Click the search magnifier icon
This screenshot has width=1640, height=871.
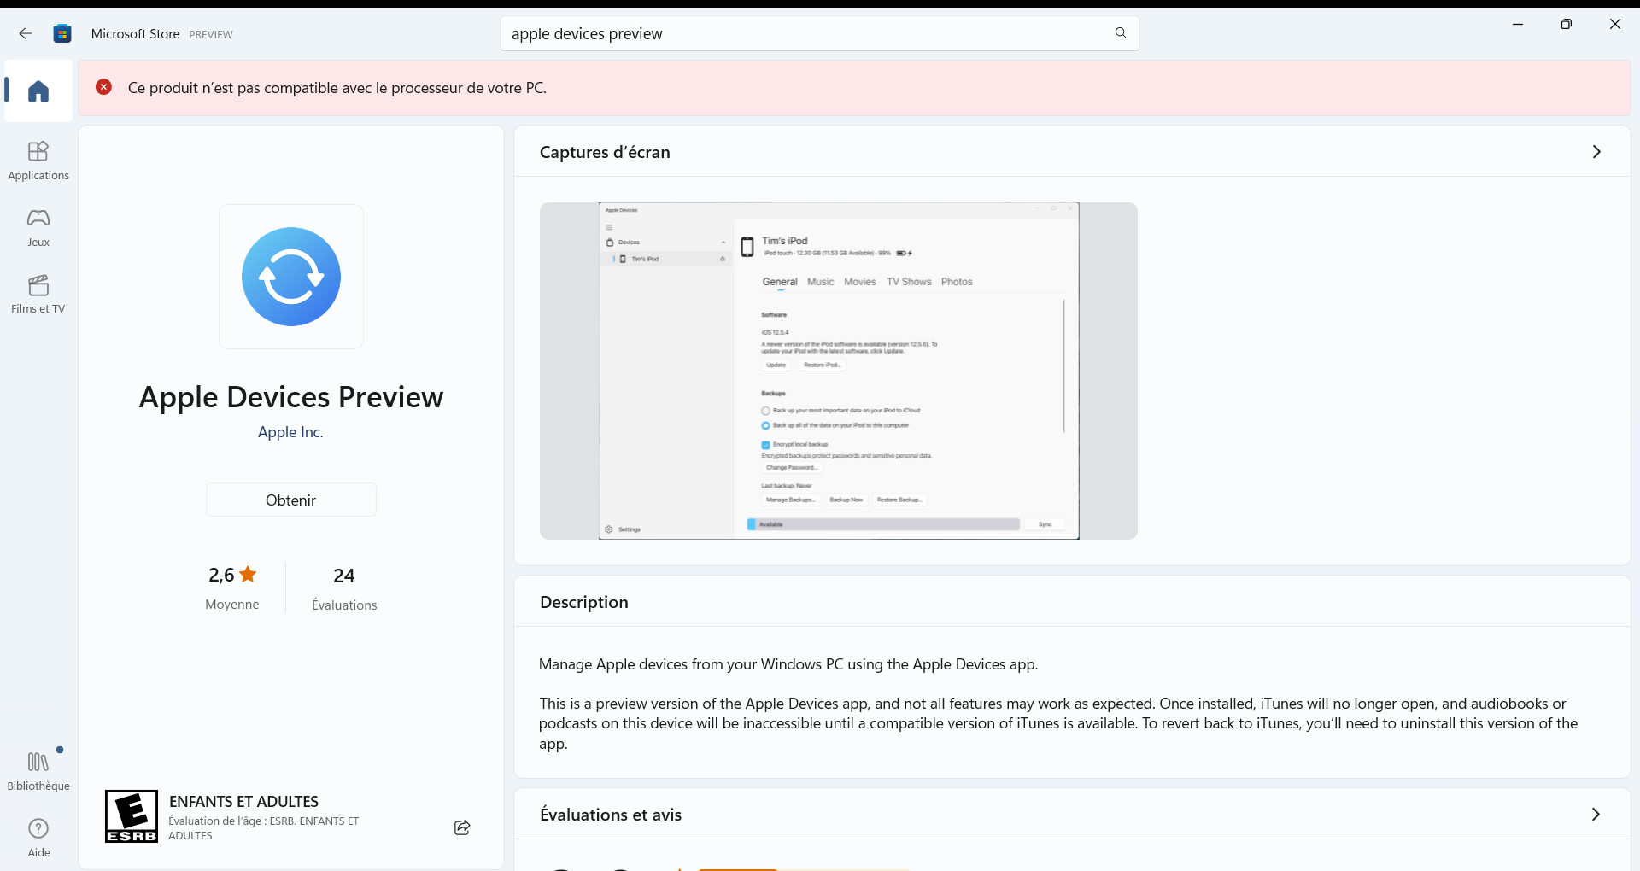coord(1121,33)
